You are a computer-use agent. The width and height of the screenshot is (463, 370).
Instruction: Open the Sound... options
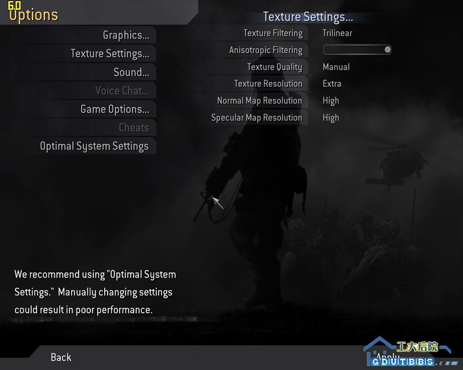tap(131, 72)
